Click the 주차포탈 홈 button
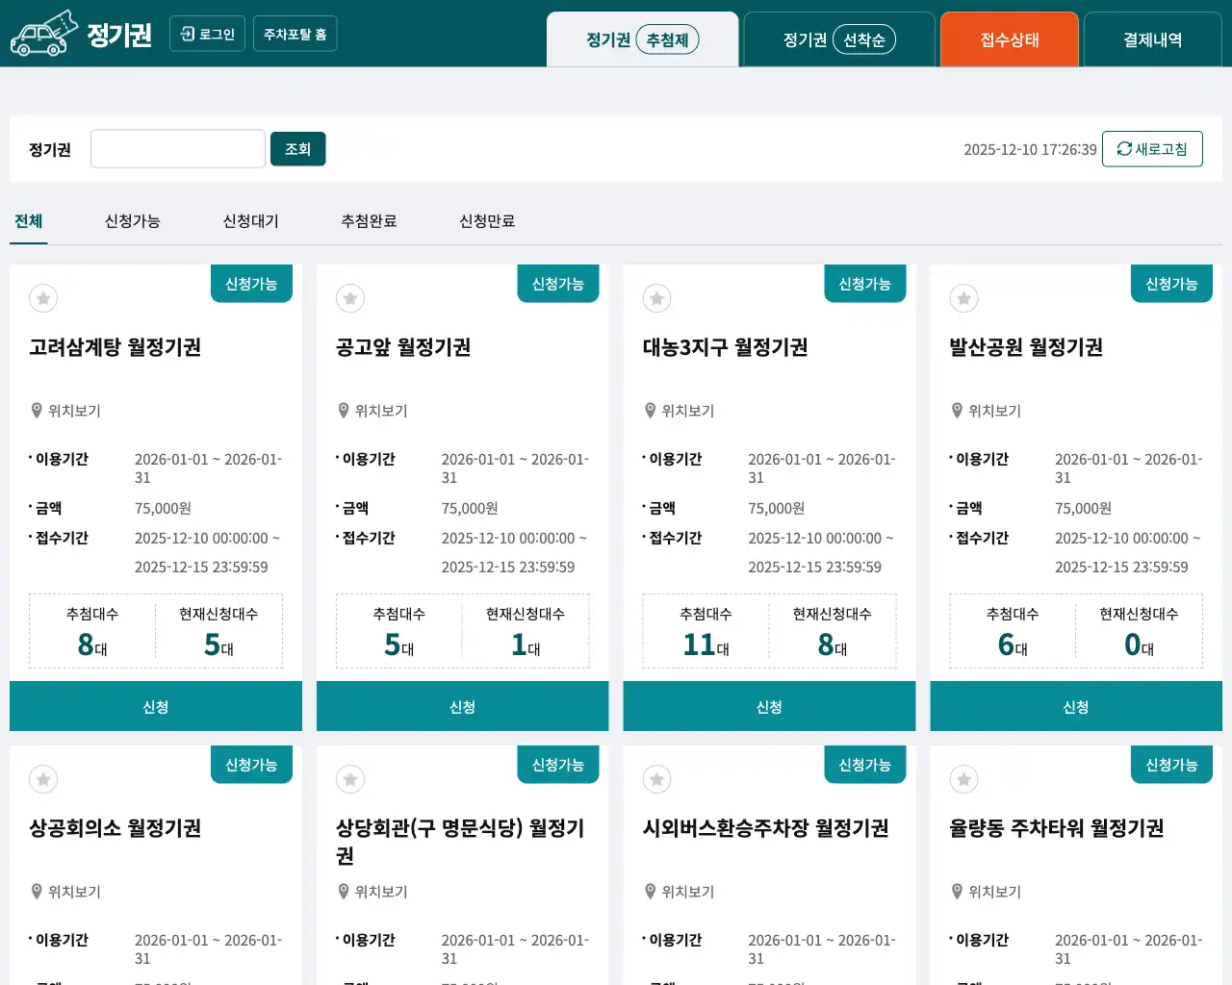 click(x=295, y=33)
